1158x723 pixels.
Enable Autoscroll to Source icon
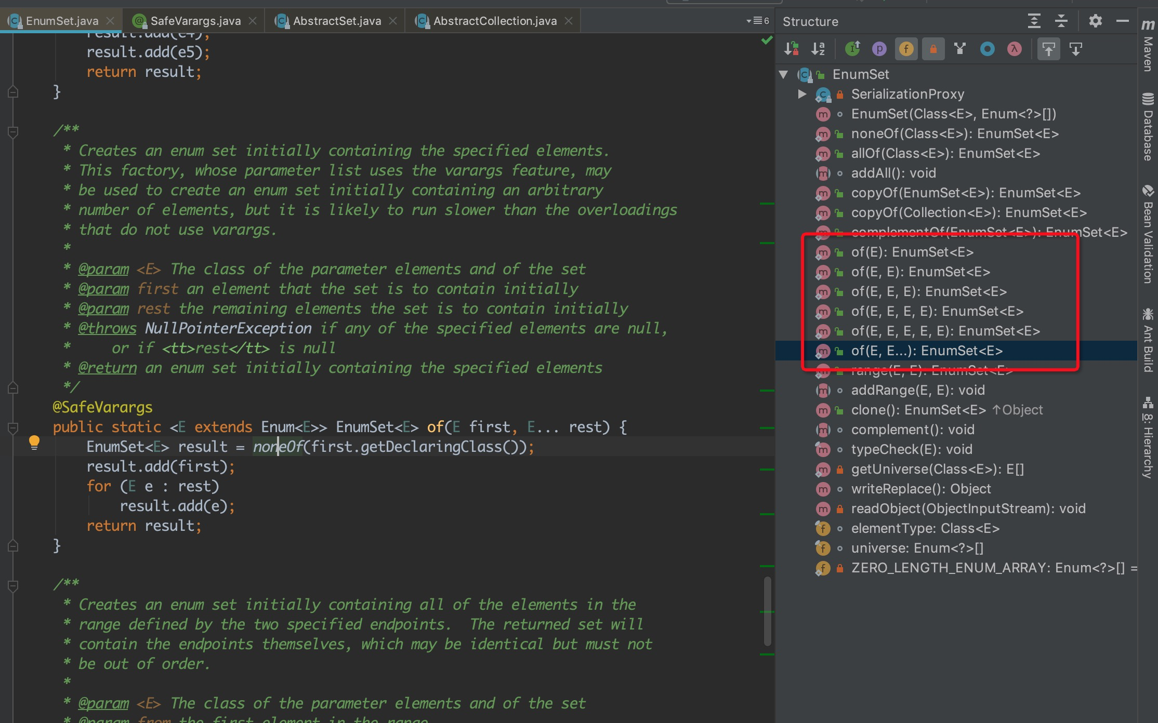click(1049, 49)
